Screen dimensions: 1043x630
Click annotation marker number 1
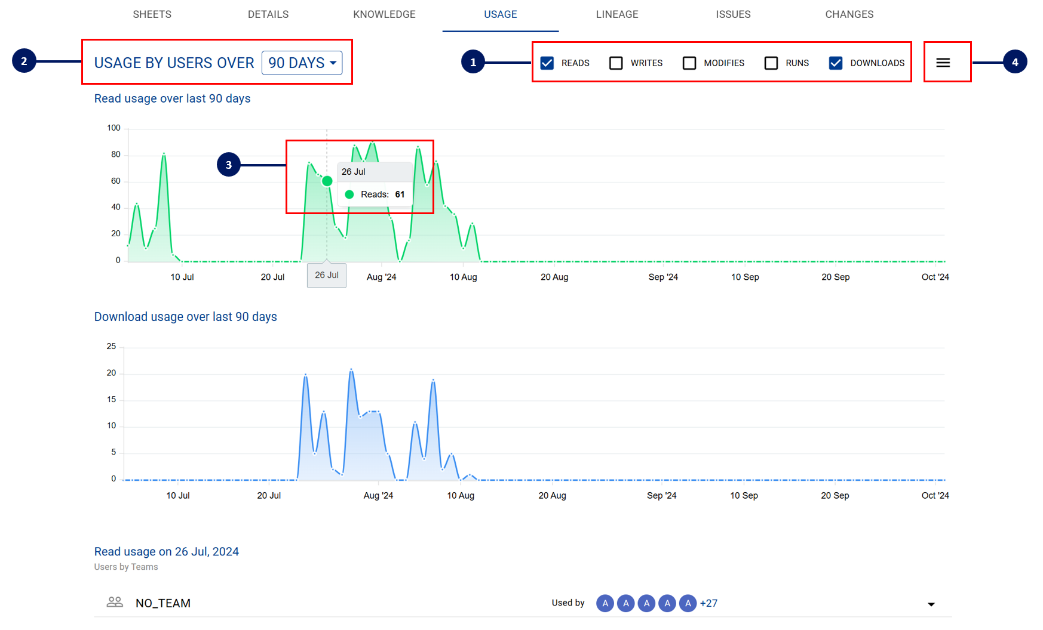coord(473,62)
